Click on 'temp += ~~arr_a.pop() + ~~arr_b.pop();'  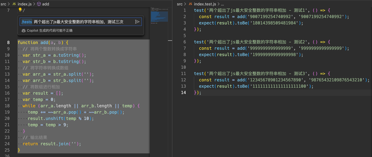(x=76, y=112)
